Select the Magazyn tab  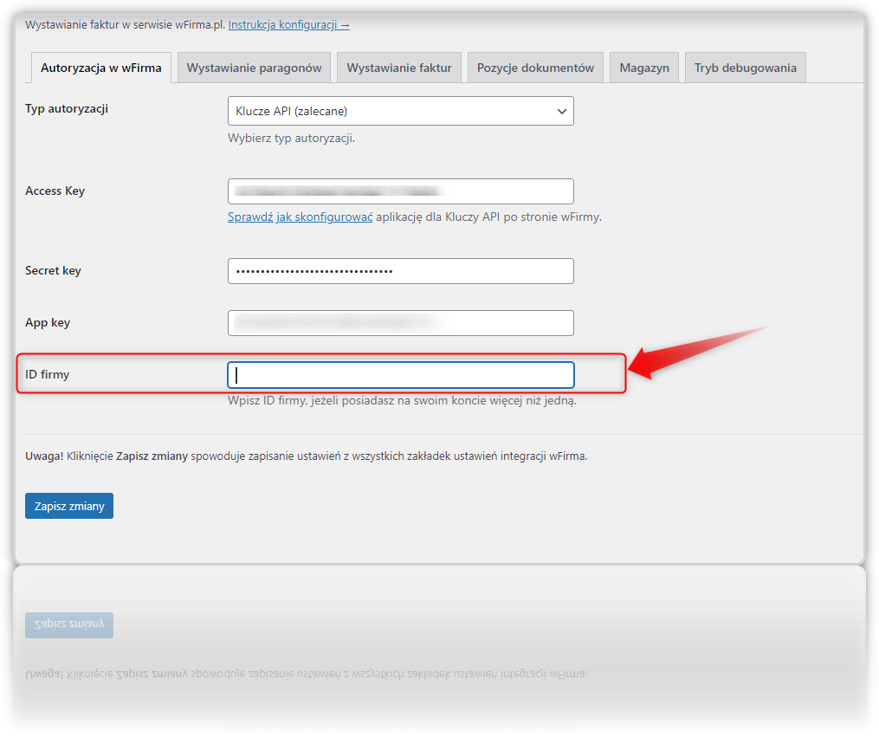tap(644, 68)
